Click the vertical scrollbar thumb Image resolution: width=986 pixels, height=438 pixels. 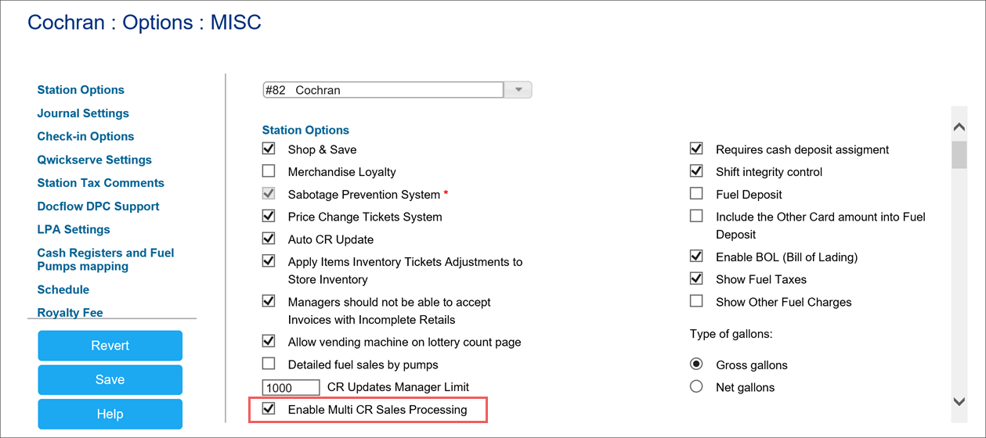click(x=959, y=155)
